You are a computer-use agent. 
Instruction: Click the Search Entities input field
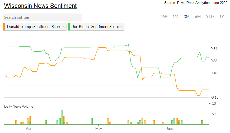coord(42,17)
